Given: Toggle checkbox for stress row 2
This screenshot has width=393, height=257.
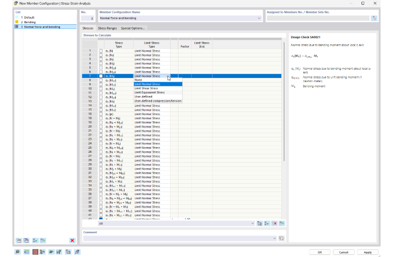Looking at the screenshot, I should tap(101, 55).
